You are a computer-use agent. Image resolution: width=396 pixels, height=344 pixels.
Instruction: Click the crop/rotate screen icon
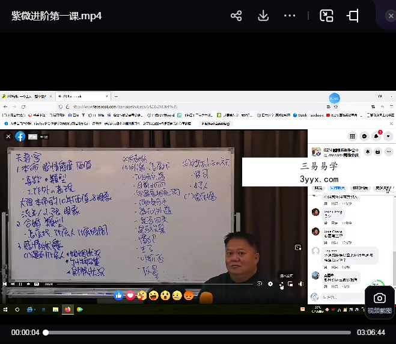[353, 16]
